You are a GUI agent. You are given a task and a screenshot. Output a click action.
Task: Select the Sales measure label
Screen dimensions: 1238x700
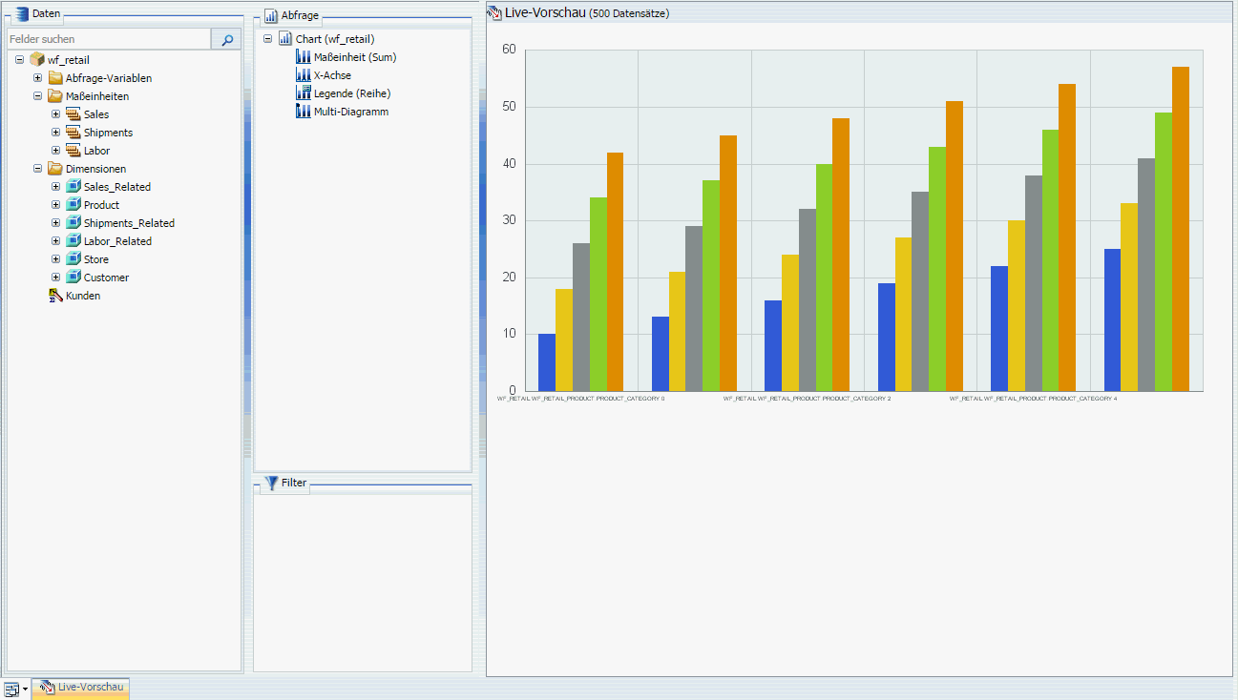tap(96, 114)
